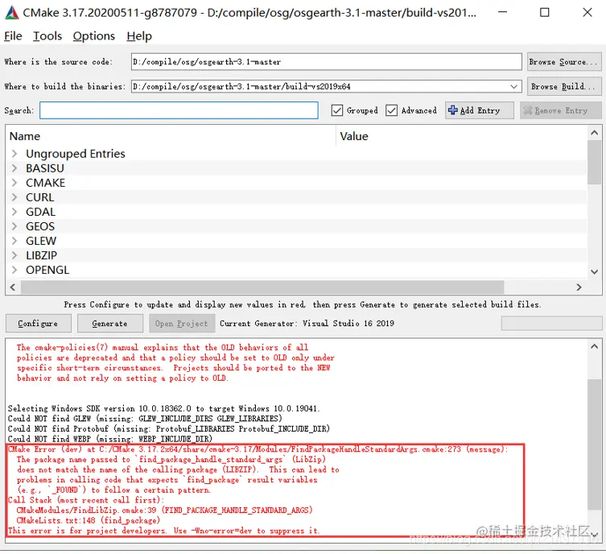Click the 'Selecting Windows SDK version' log line
This screenshot has width=606, height=554.
pos(164,408)
